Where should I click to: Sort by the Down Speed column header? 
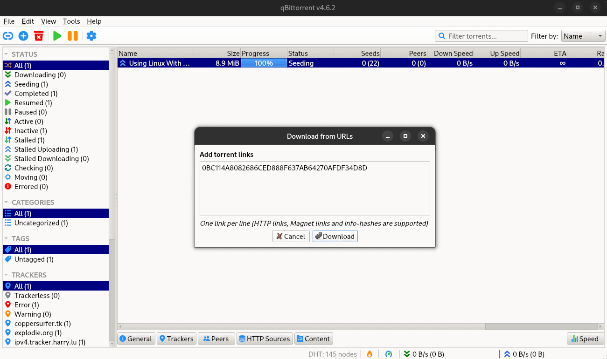pyautogui.click(x=451, y=54)
